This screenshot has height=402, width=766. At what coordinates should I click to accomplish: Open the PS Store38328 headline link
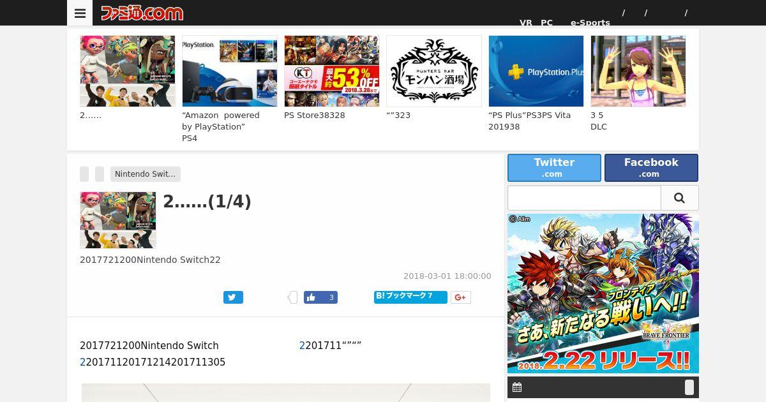[x=315, y=115]
